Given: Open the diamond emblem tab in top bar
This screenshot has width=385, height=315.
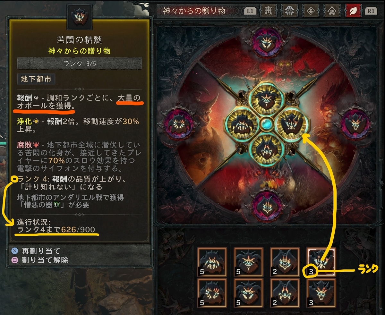Looking at the screenshot, I should click(311, 11).
